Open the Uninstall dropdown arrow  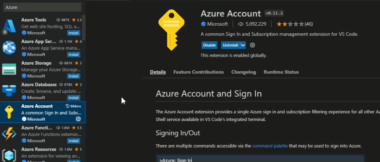pyautogui.click(x=243, y=45)
